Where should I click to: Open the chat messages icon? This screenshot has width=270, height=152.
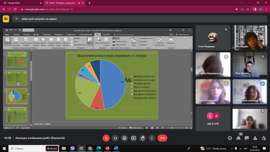click(247, 138)
